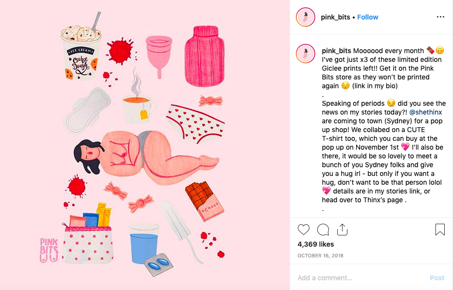The height and width of the screenshot is (290, 453).
Task: Click the Post comment button
Action: click(437, 278)
